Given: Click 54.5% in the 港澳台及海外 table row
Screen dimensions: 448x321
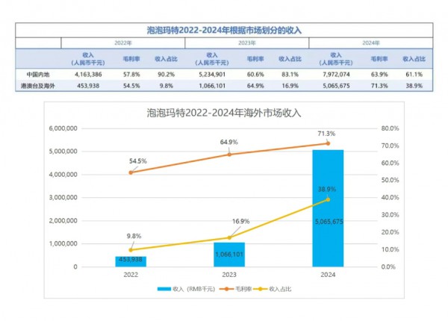Looking at the screenshot, I should [x=131, y=86].
